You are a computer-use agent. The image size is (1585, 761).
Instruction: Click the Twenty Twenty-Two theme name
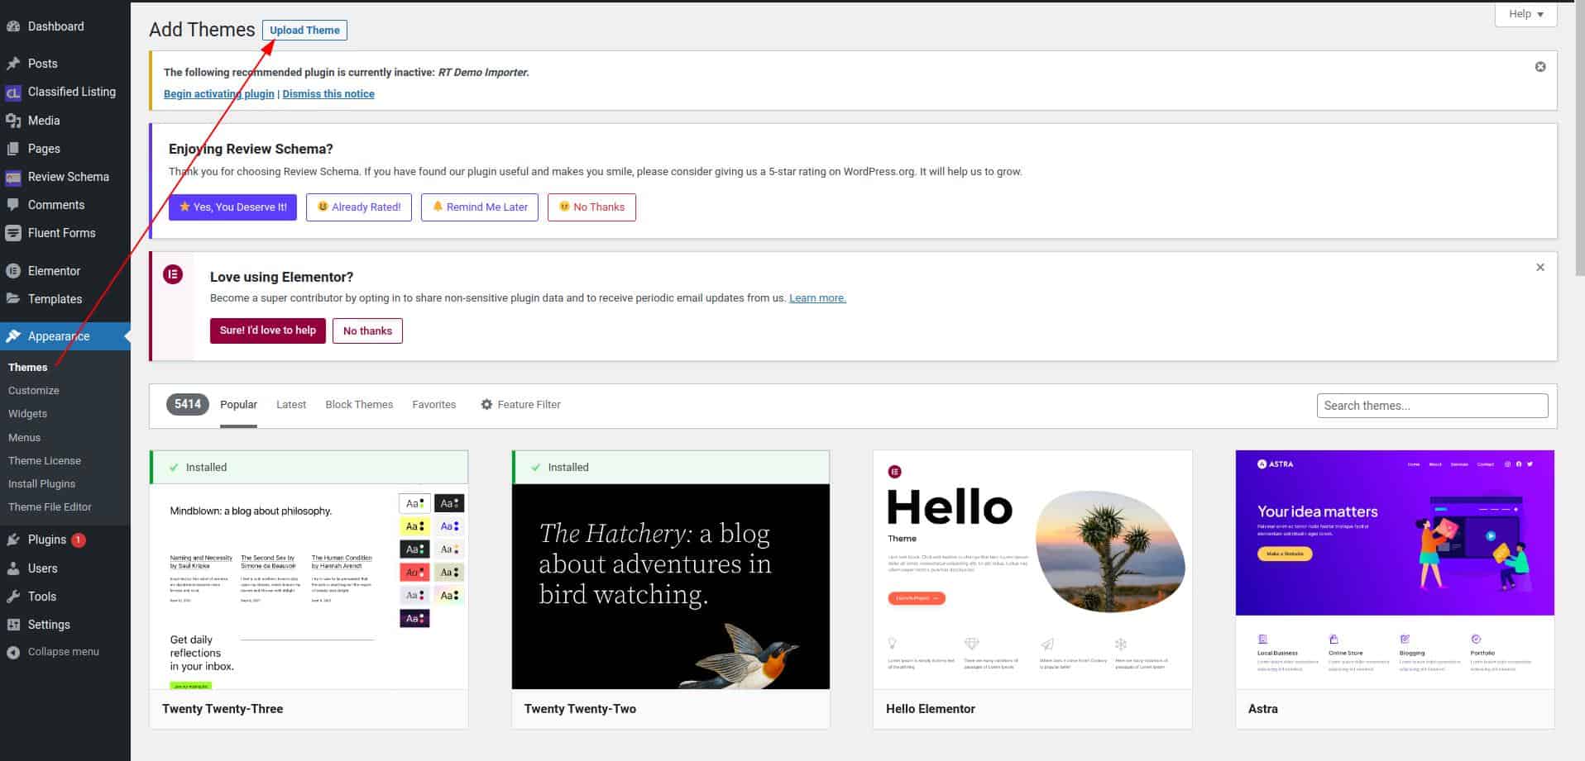(x=580, y=709)
